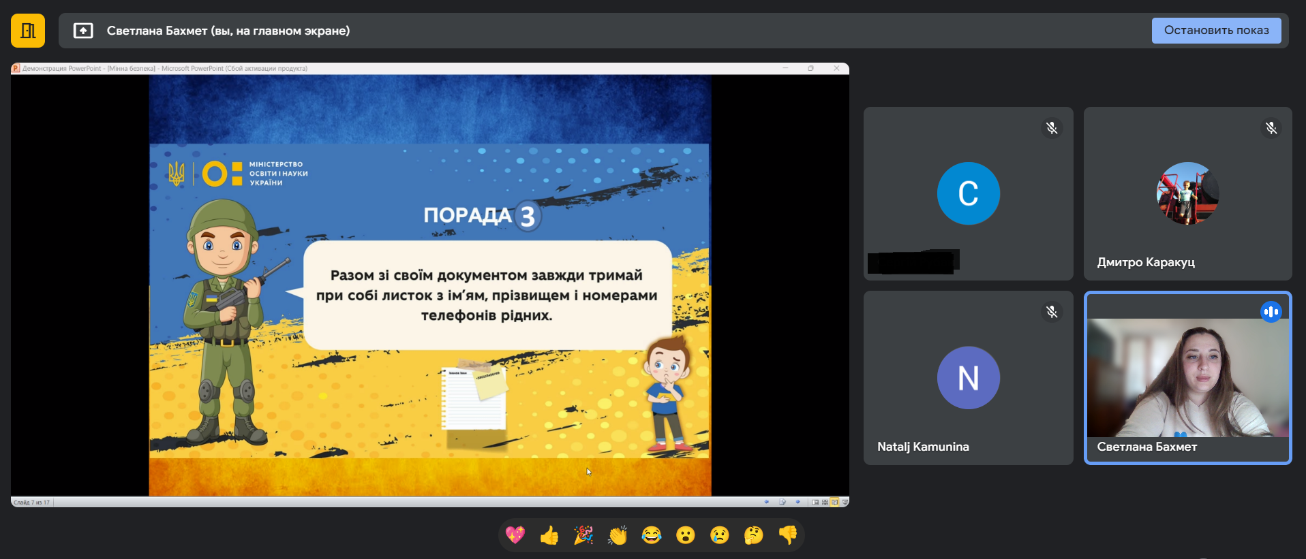The width and height of the screenshot is (1306, 559).
Task: Send the thumbs up reaction
Action: [x=549, y=535]
